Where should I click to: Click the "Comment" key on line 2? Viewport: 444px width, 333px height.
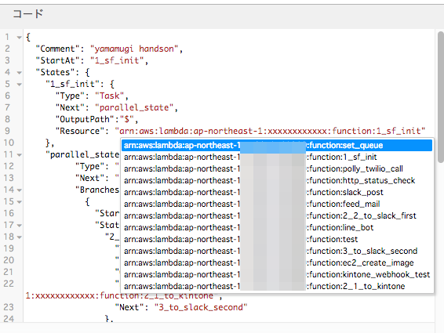tap(57, 49)
